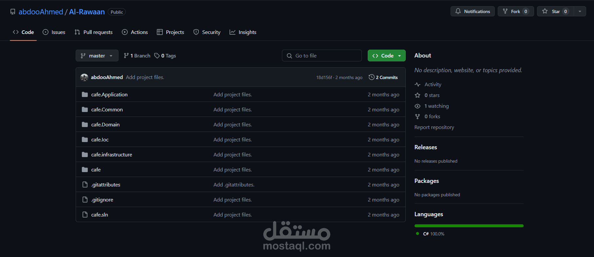Click the folder icon for cafe.Application
Screen dimensions: 594x257
click(85, 94)
